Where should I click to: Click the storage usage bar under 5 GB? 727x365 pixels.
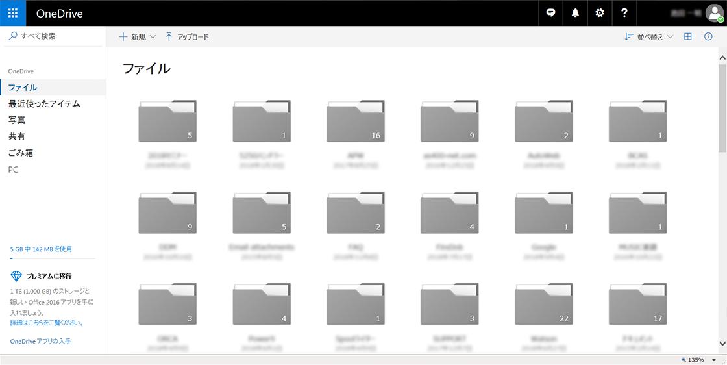52,258
